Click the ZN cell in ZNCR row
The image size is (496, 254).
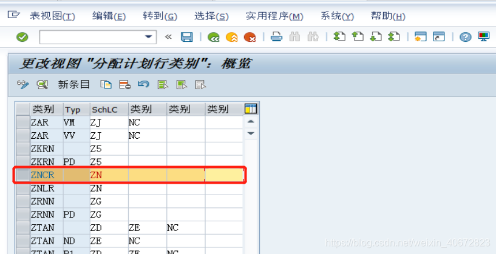(109, 175)
